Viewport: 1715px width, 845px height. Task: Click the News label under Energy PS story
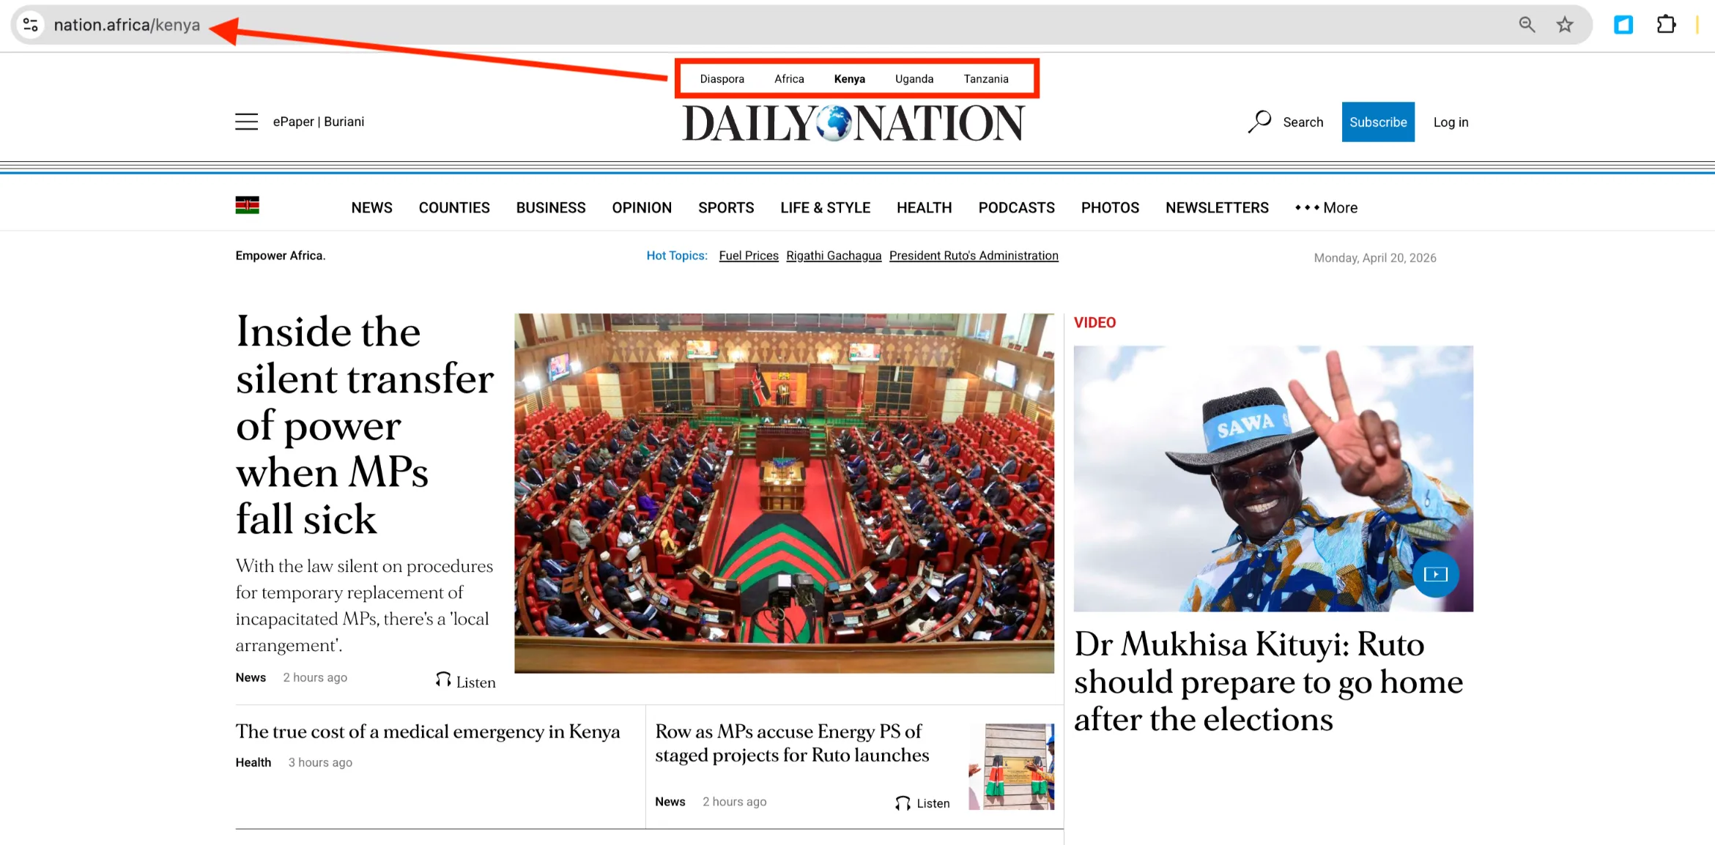[670, 802]
